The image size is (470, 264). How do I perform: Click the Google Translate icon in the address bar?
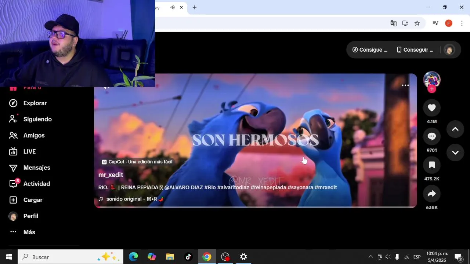394,23
